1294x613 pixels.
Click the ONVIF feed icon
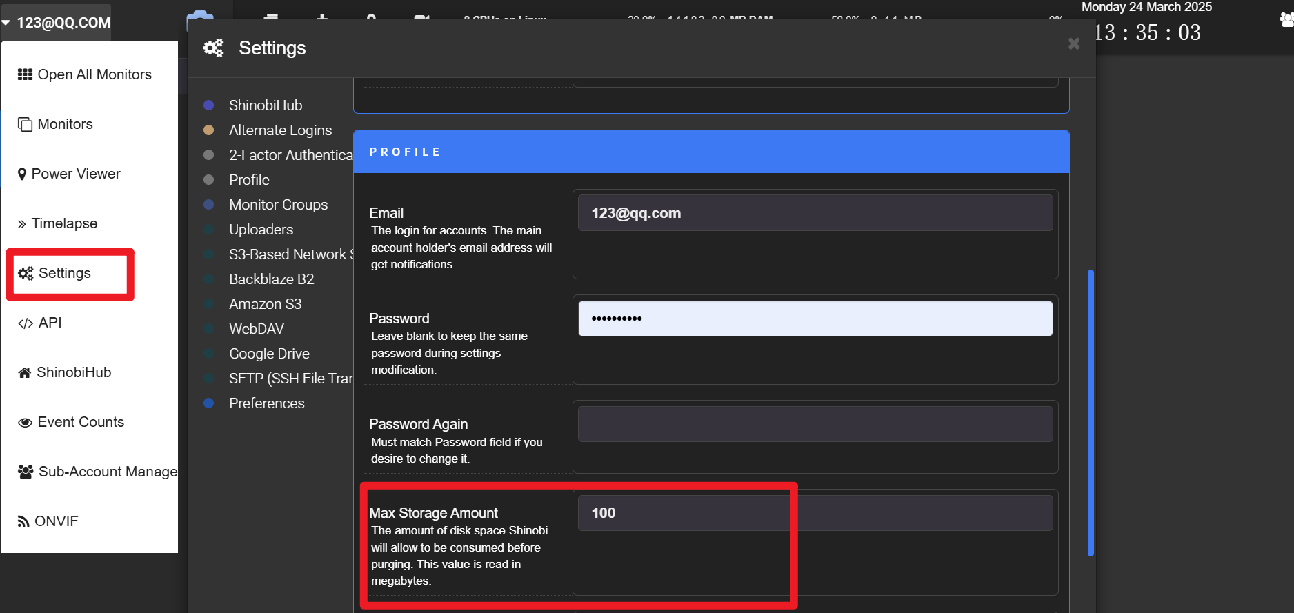point(23,521)
